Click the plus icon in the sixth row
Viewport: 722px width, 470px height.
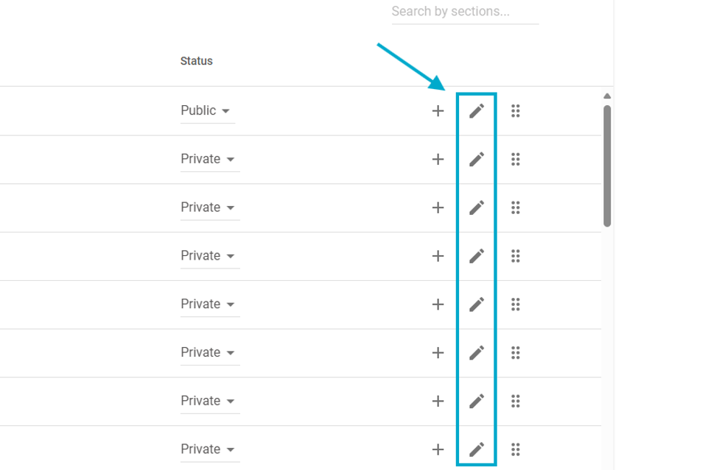438,352
